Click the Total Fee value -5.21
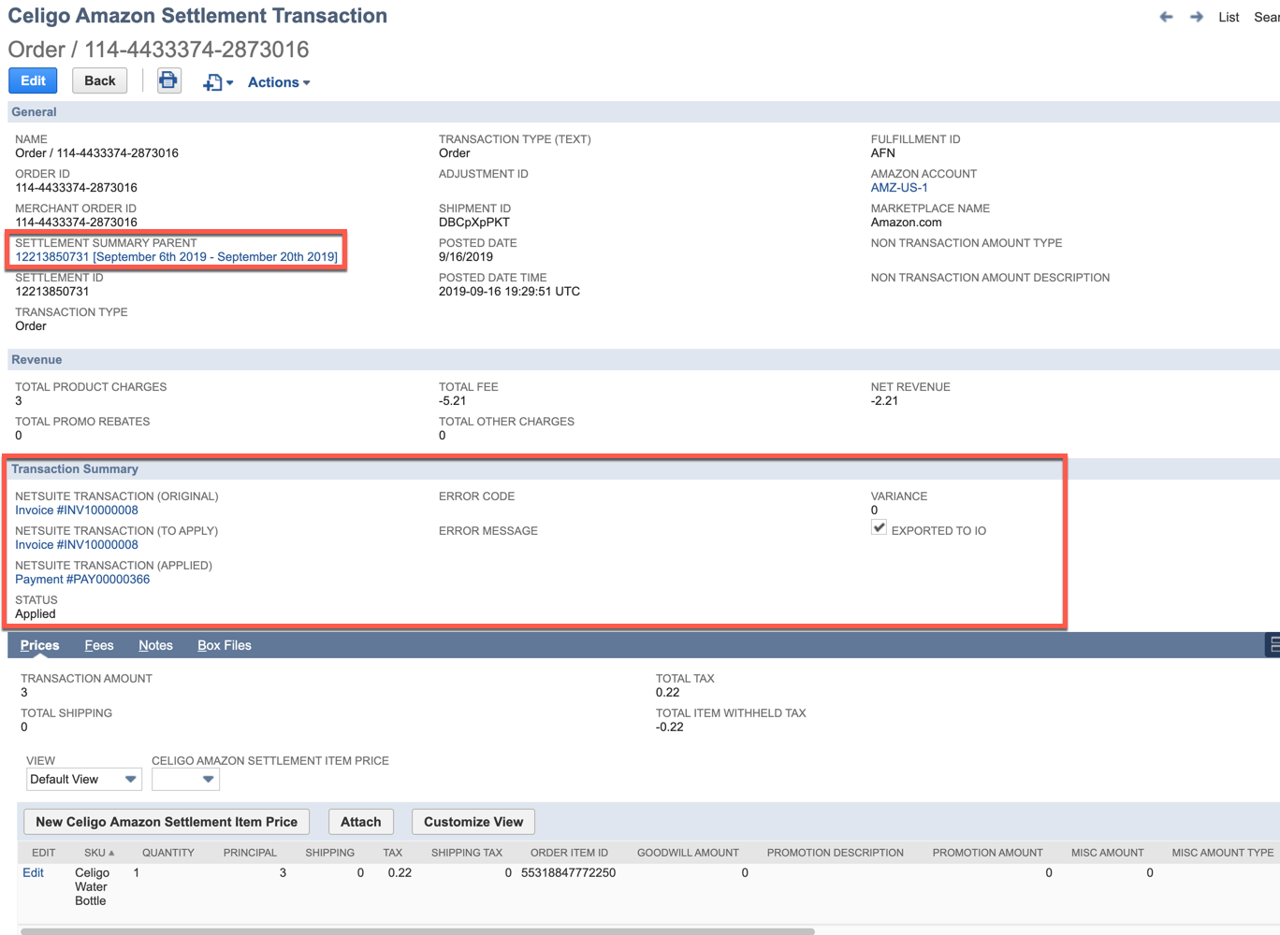Screen dimensions: 1280x935 452,401
